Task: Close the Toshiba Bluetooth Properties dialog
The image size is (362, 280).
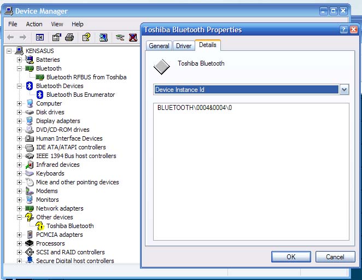Action: [354, 30]
